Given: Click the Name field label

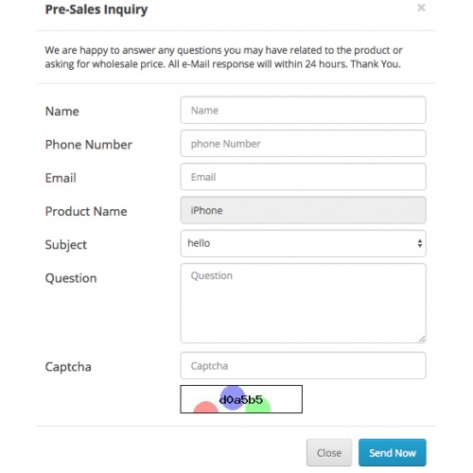Looking at the screenshot, I should (x=62, y=112).
